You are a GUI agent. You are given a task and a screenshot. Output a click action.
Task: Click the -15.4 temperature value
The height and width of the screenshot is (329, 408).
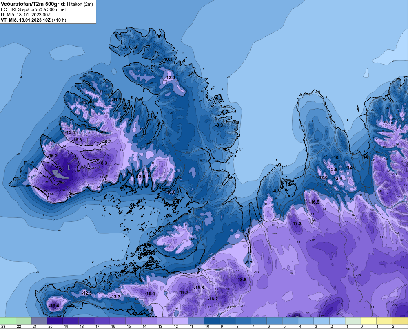click(x=70, y=132)
